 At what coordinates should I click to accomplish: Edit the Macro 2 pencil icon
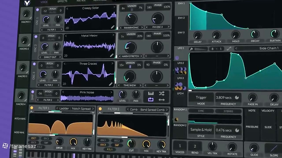click(x=29, y=45)
